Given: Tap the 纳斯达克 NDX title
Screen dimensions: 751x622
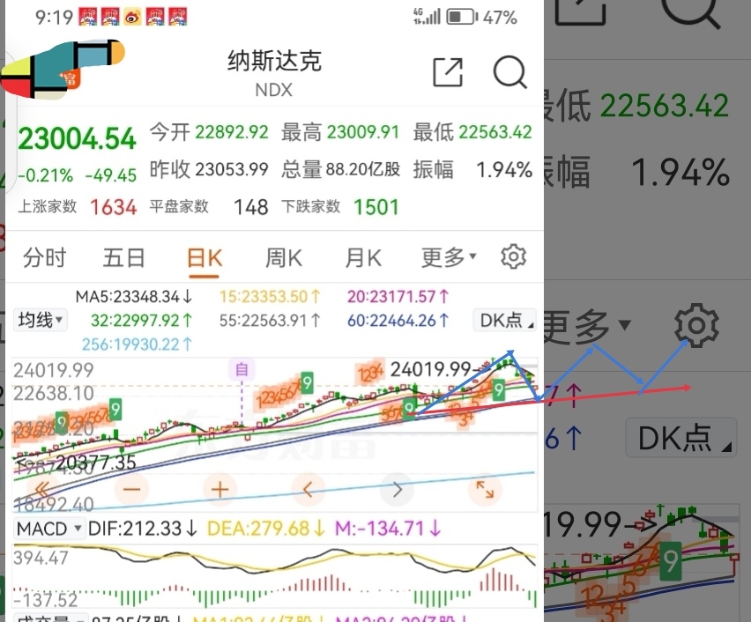Looking at the screenshot, I should tap(274, 73).
